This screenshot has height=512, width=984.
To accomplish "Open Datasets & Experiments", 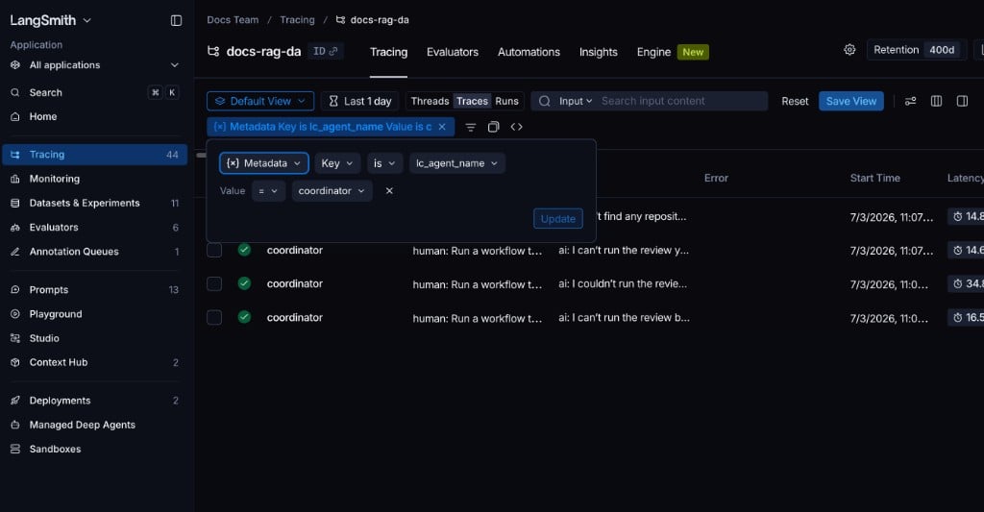I will point(95,204).
